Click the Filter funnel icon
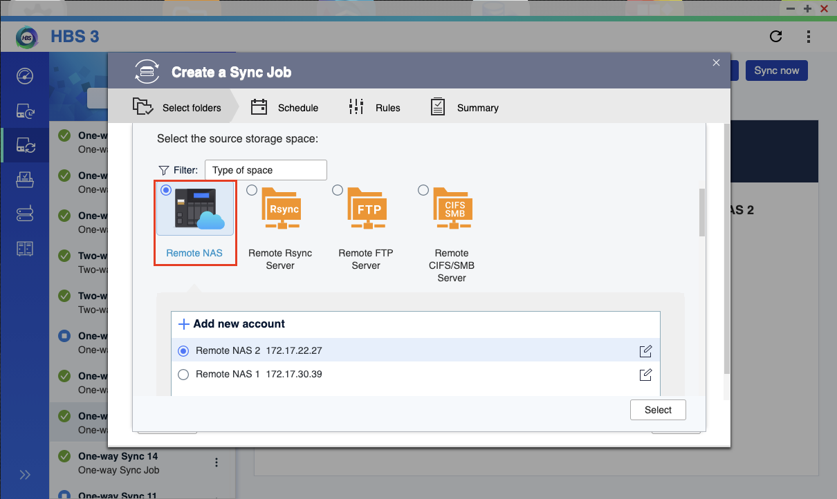 pyautogui.click(x=164, y=170)
